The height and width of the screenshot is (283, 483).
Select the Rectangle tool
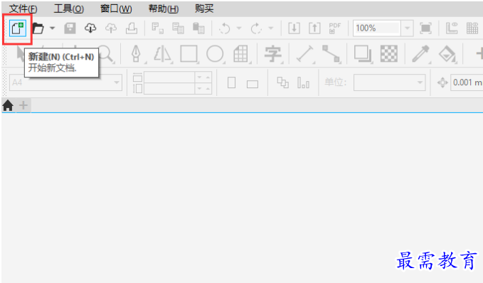tap(189, 54)
